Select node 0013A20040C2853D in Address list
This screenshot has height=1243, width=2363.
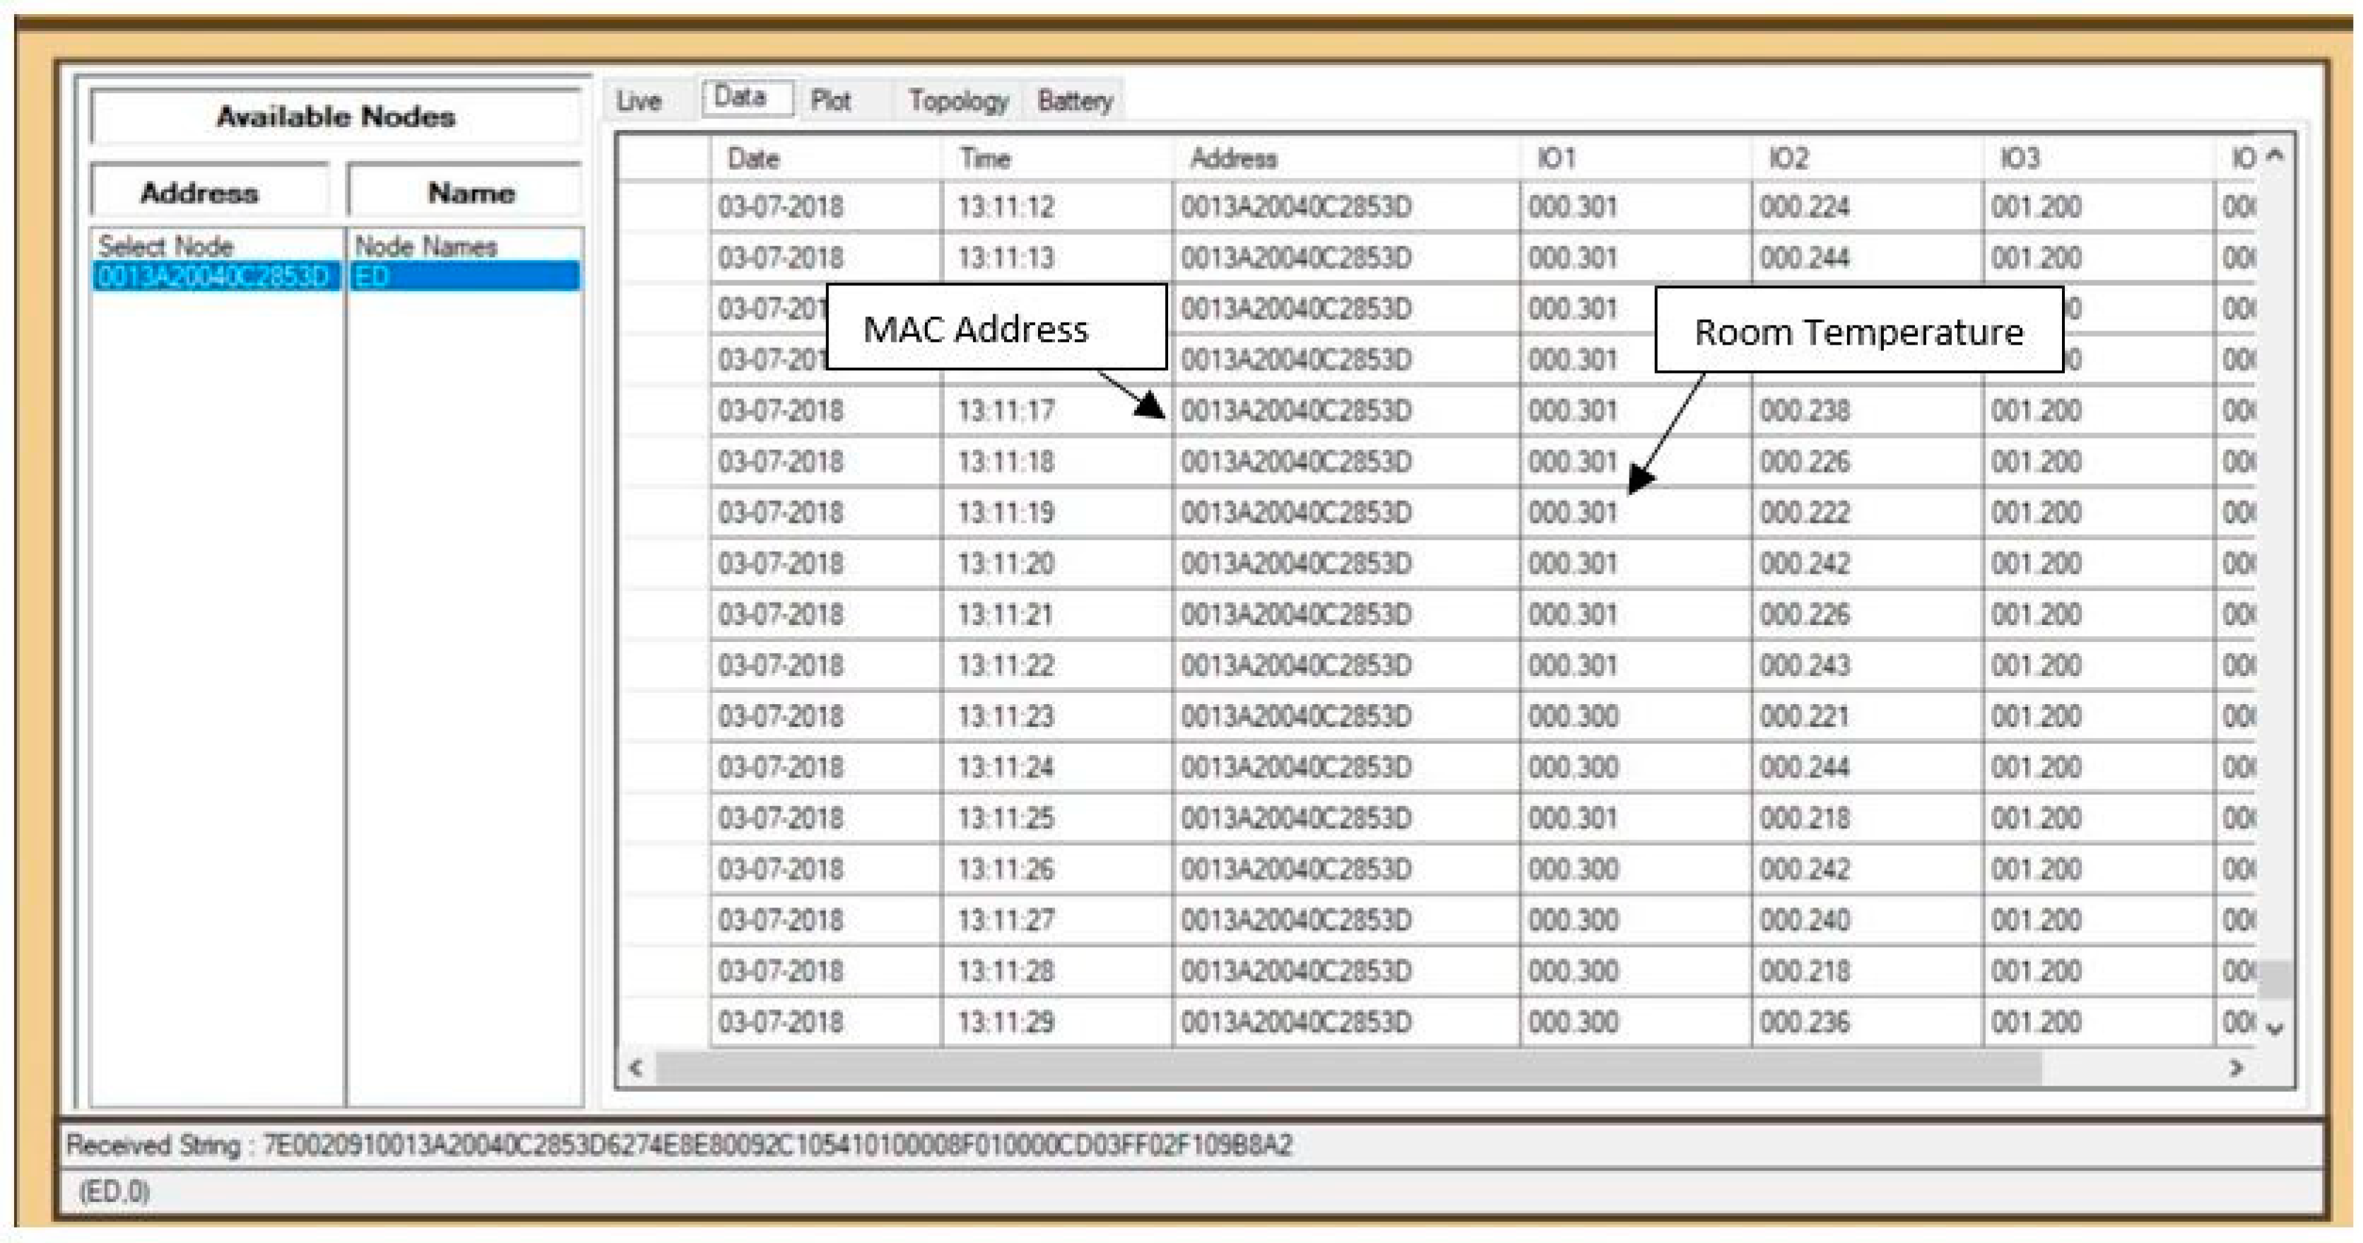tap(213, 276)
